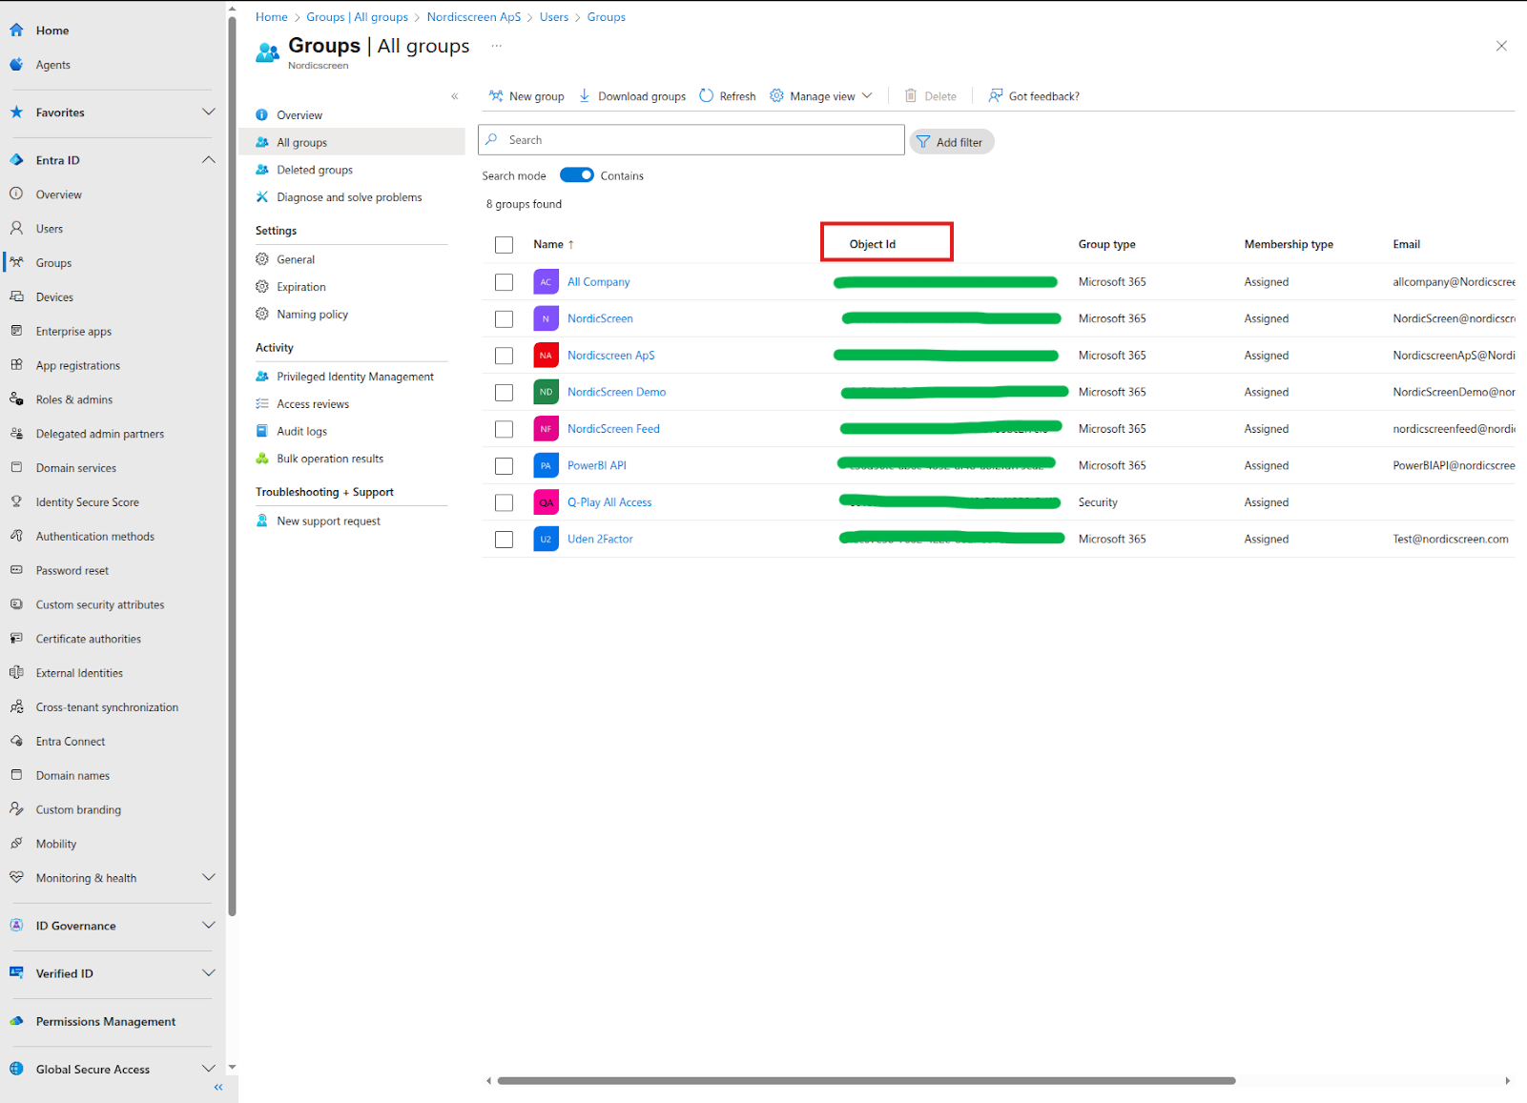
Task: Open Authentication methods icon
Action: point(16,537)
